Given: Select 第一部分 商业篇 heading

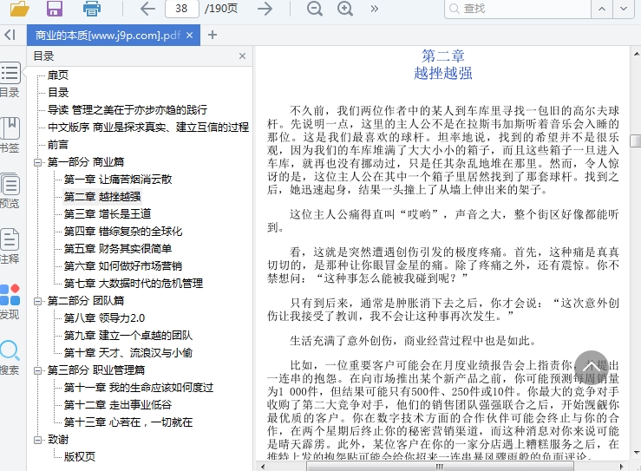Looking at the screenshot, I should click(x=86, y=162).
